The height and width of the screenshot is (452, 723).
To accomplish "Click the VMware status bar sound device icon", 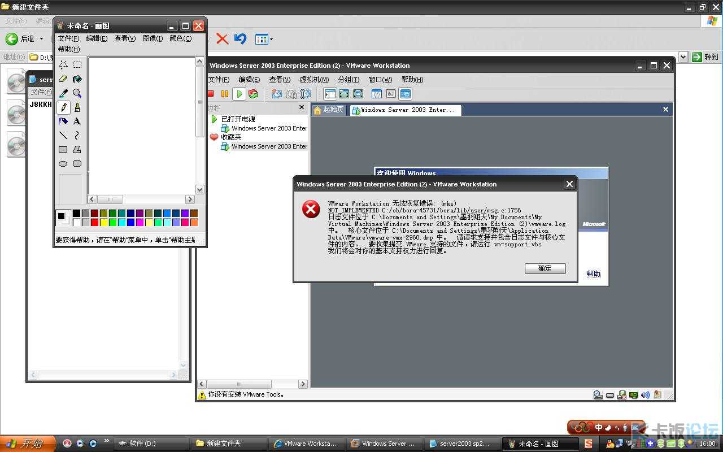I will pos(646,395).
